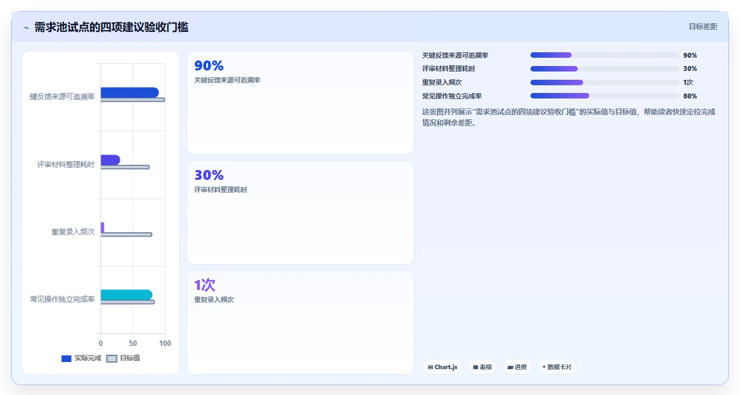Viewport: 740px width, 395px height.
Task: Select the 1次 data card value
Action: pos(205,285)
